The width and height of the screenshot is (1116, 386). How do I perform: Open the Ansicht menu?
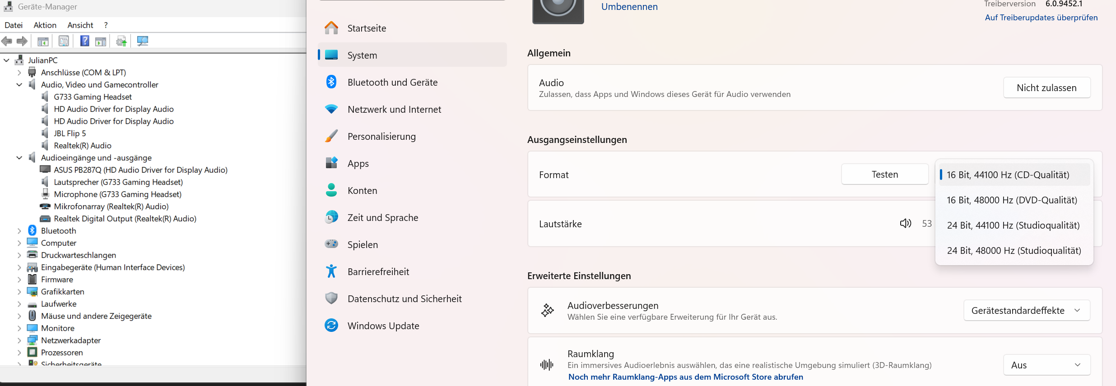80,25
